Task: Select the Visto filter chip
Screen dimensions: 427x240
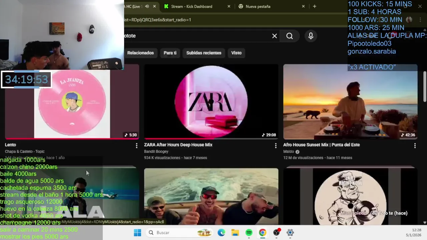Action: (236, 53)
